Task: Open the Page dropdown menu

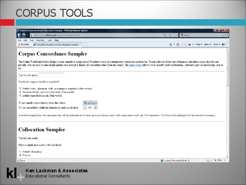Action: tap(199, 45)
